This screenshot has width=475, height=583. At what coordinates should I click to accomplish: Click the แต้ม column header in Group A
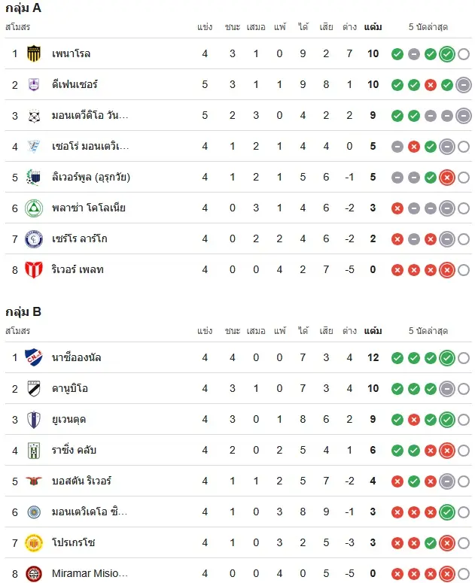(373, 27)
